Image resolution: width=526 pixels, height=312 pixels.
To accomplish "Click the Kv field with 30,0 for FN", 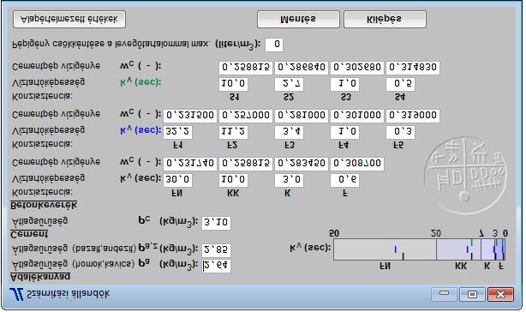I will [178, 180].
